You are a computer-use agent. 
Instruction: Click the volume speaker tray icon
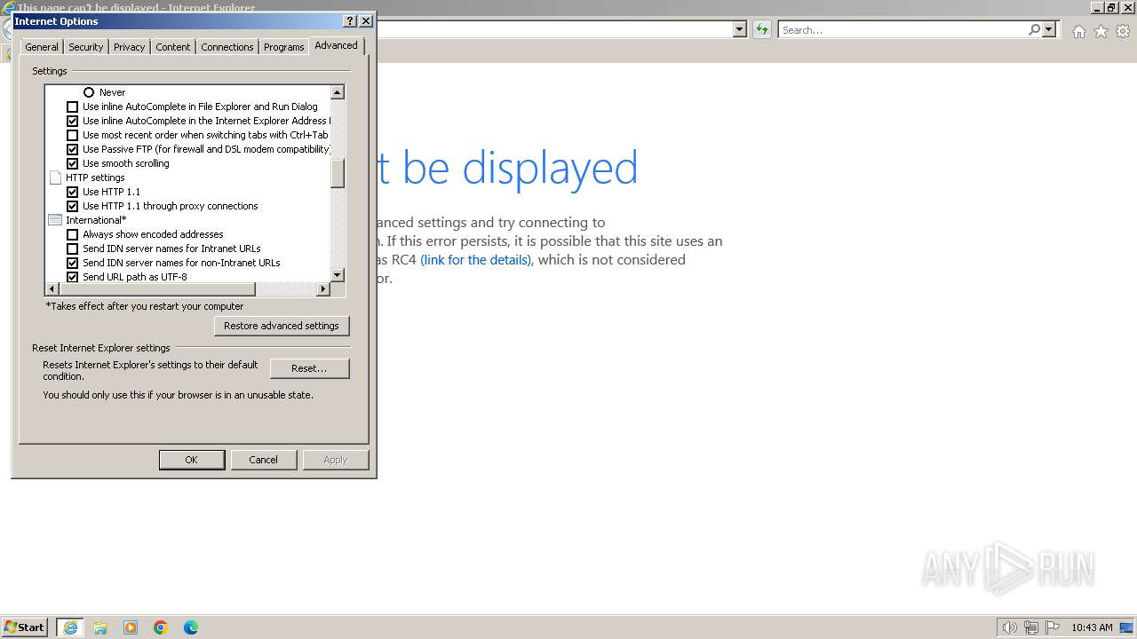1009,627
